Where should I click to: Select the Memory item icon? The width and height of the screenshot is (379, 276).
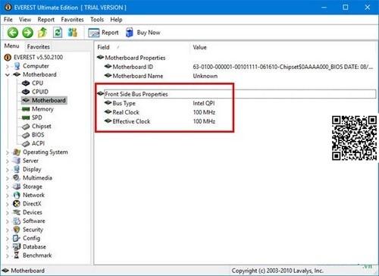(26, 109)
